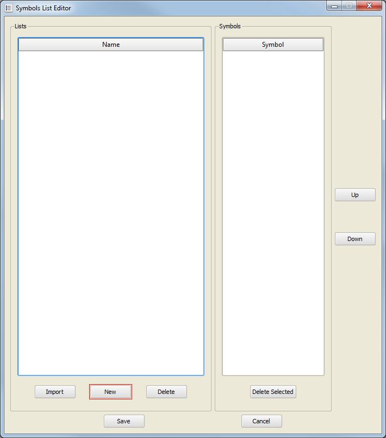Move the symbol Up
Viewport: 386px width, 438px height.
(355, 195)
